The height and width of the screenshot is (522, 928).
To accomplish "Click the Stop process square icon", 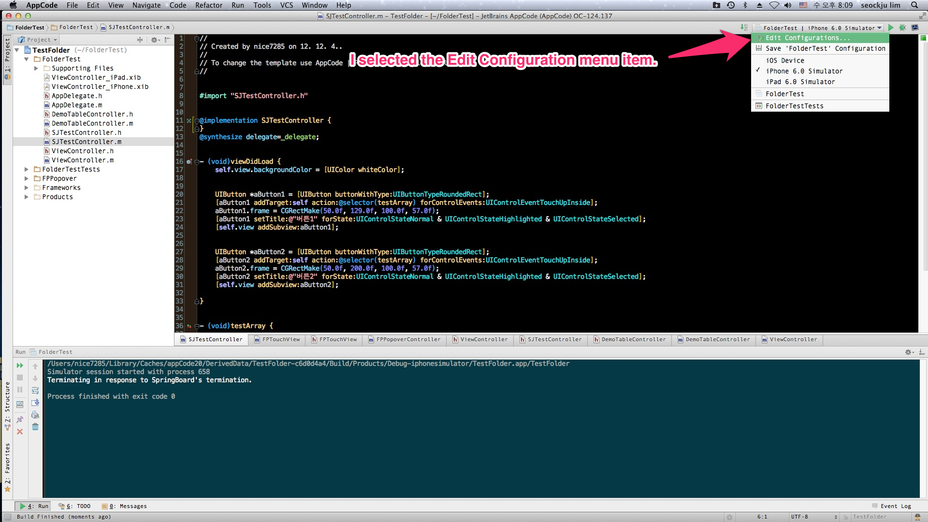I will pyautogui.click(x=20, y=377).
